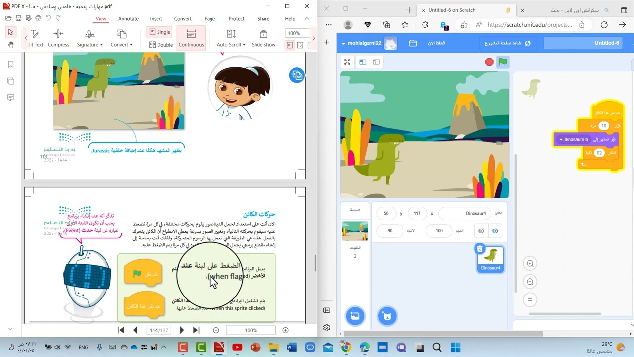Print the PDF document
634x357 pixels.
tap(38, 18)
